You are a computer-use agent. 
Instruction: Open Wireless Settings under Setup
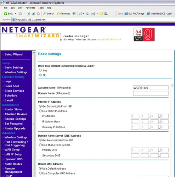point(16,72)
